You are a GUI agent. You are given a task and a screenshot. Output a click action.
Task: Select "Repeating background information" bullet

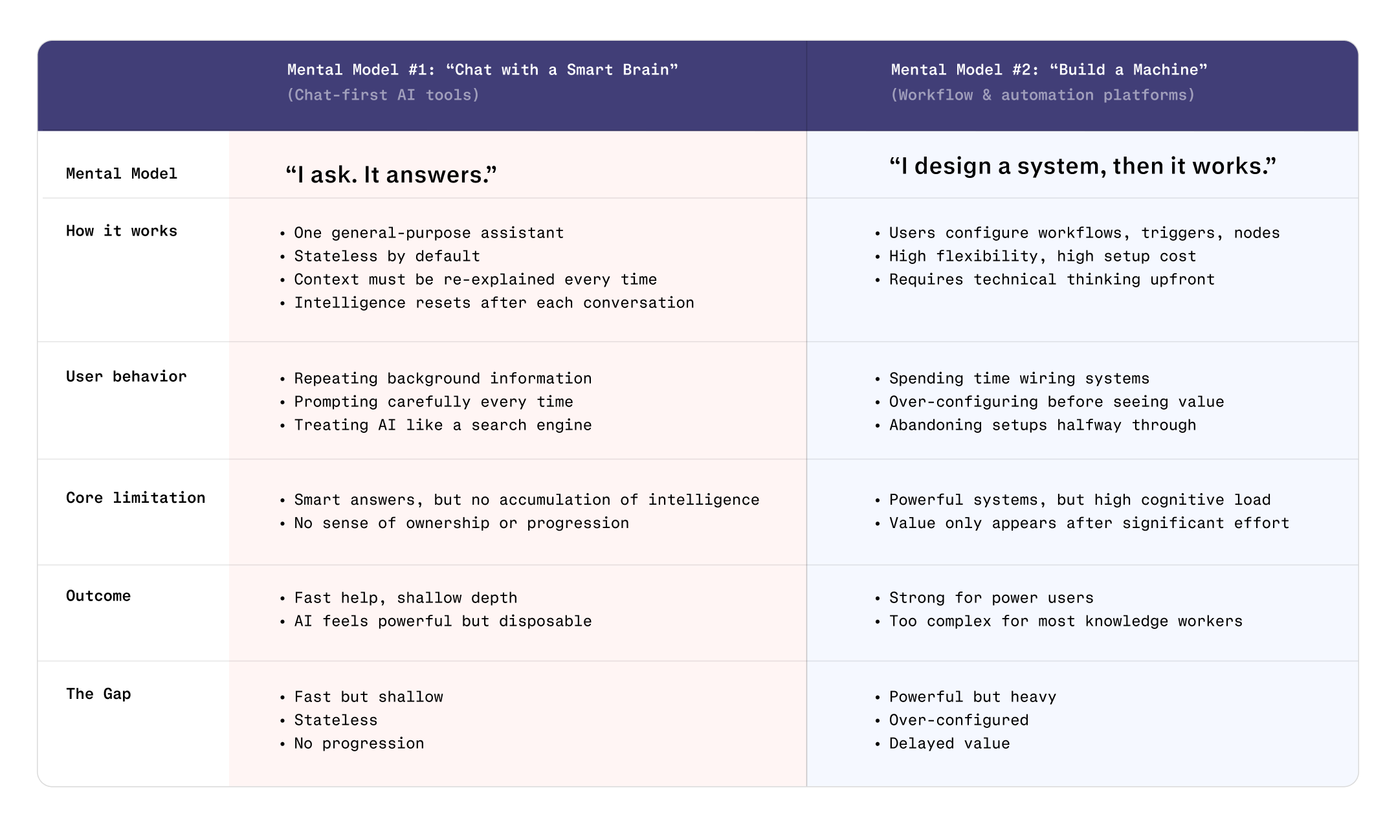(443, 379)
